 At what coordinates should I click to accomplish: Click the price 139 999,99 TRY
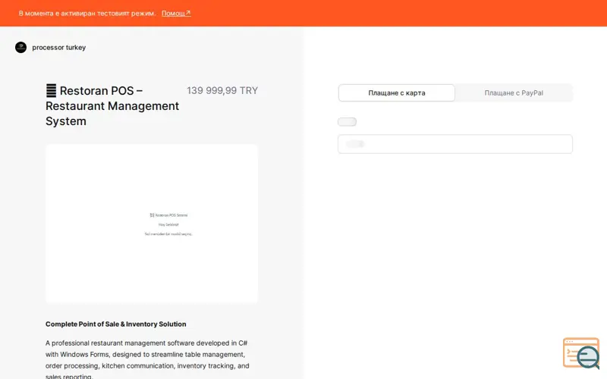pos(222,90)
